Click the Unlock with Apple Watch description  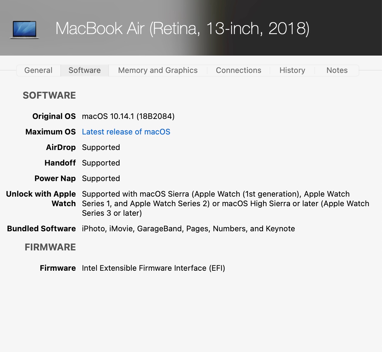tap(225, 203)
